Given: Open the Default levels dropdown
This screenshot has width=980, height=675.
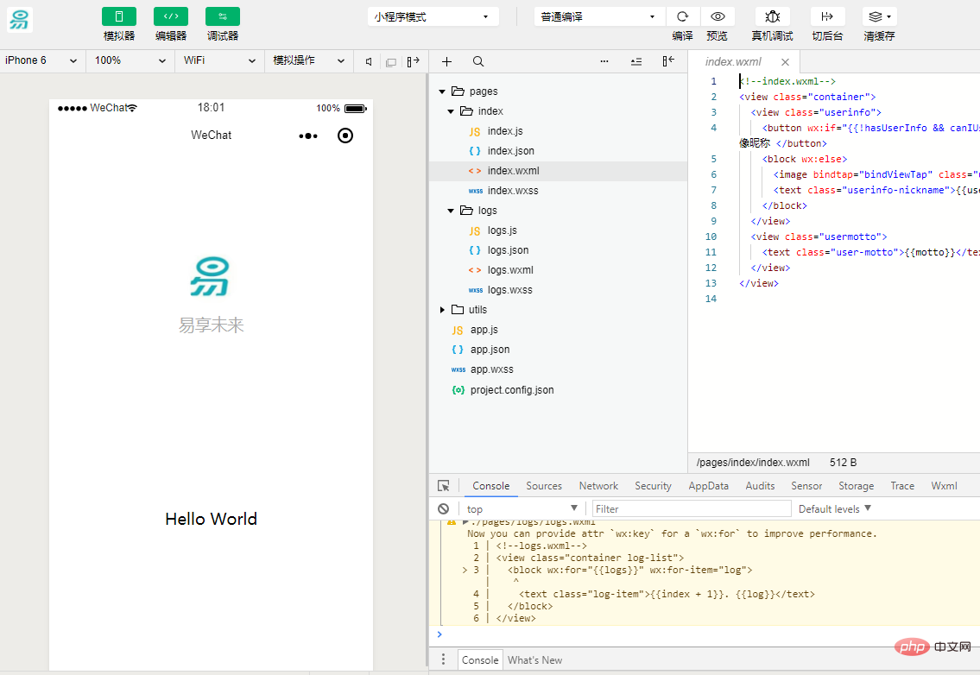Looking at the screenshot, I should pyautogui.click(x=834, y=508).
